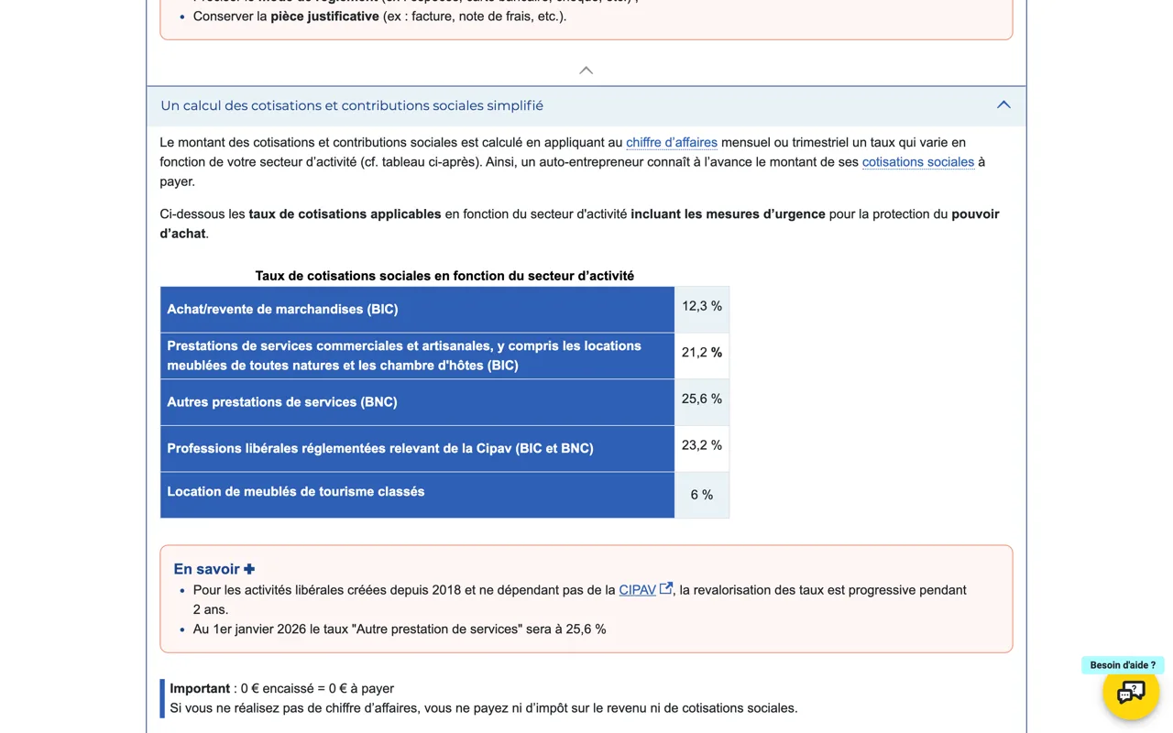
Task: Collapse the 'Un calcul des cotisations' section chevron
Action: [1003, 105]
